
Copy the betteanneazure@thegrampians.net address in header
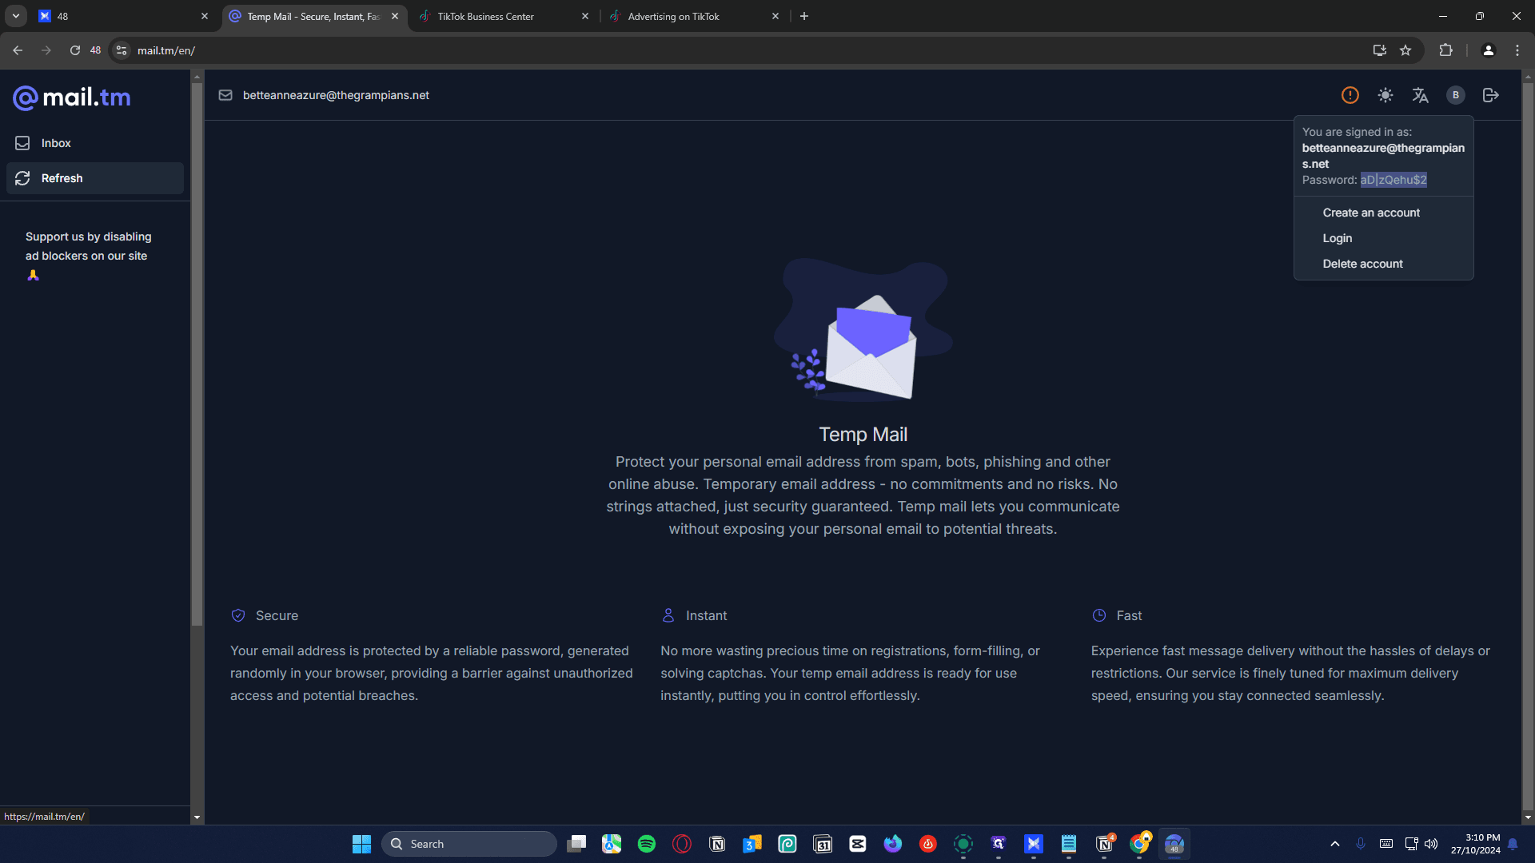point(336,95)
